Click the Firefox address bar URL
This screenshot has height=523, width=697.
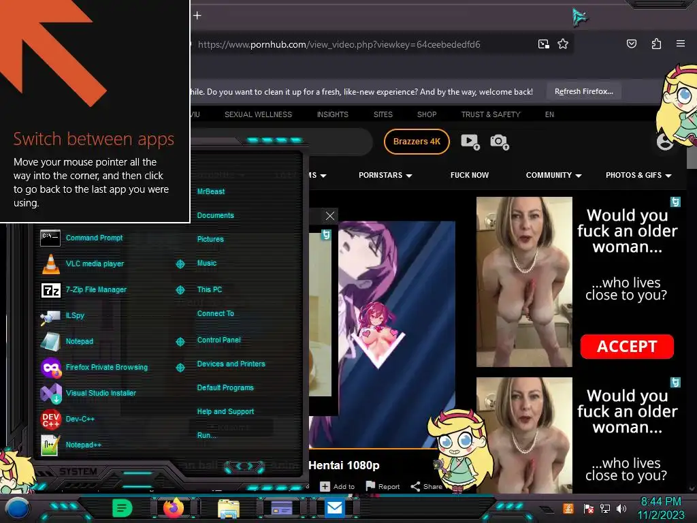[x=339, y=44]
